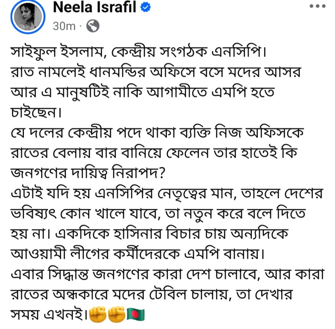Open the more options three-dot menu

coord(317,7)
